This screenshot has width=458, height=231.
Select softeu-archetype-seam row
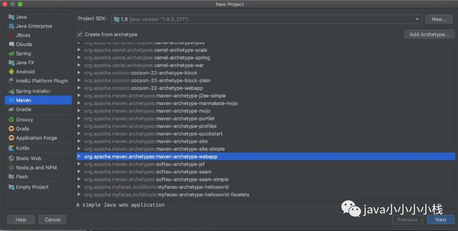point(266,172)
